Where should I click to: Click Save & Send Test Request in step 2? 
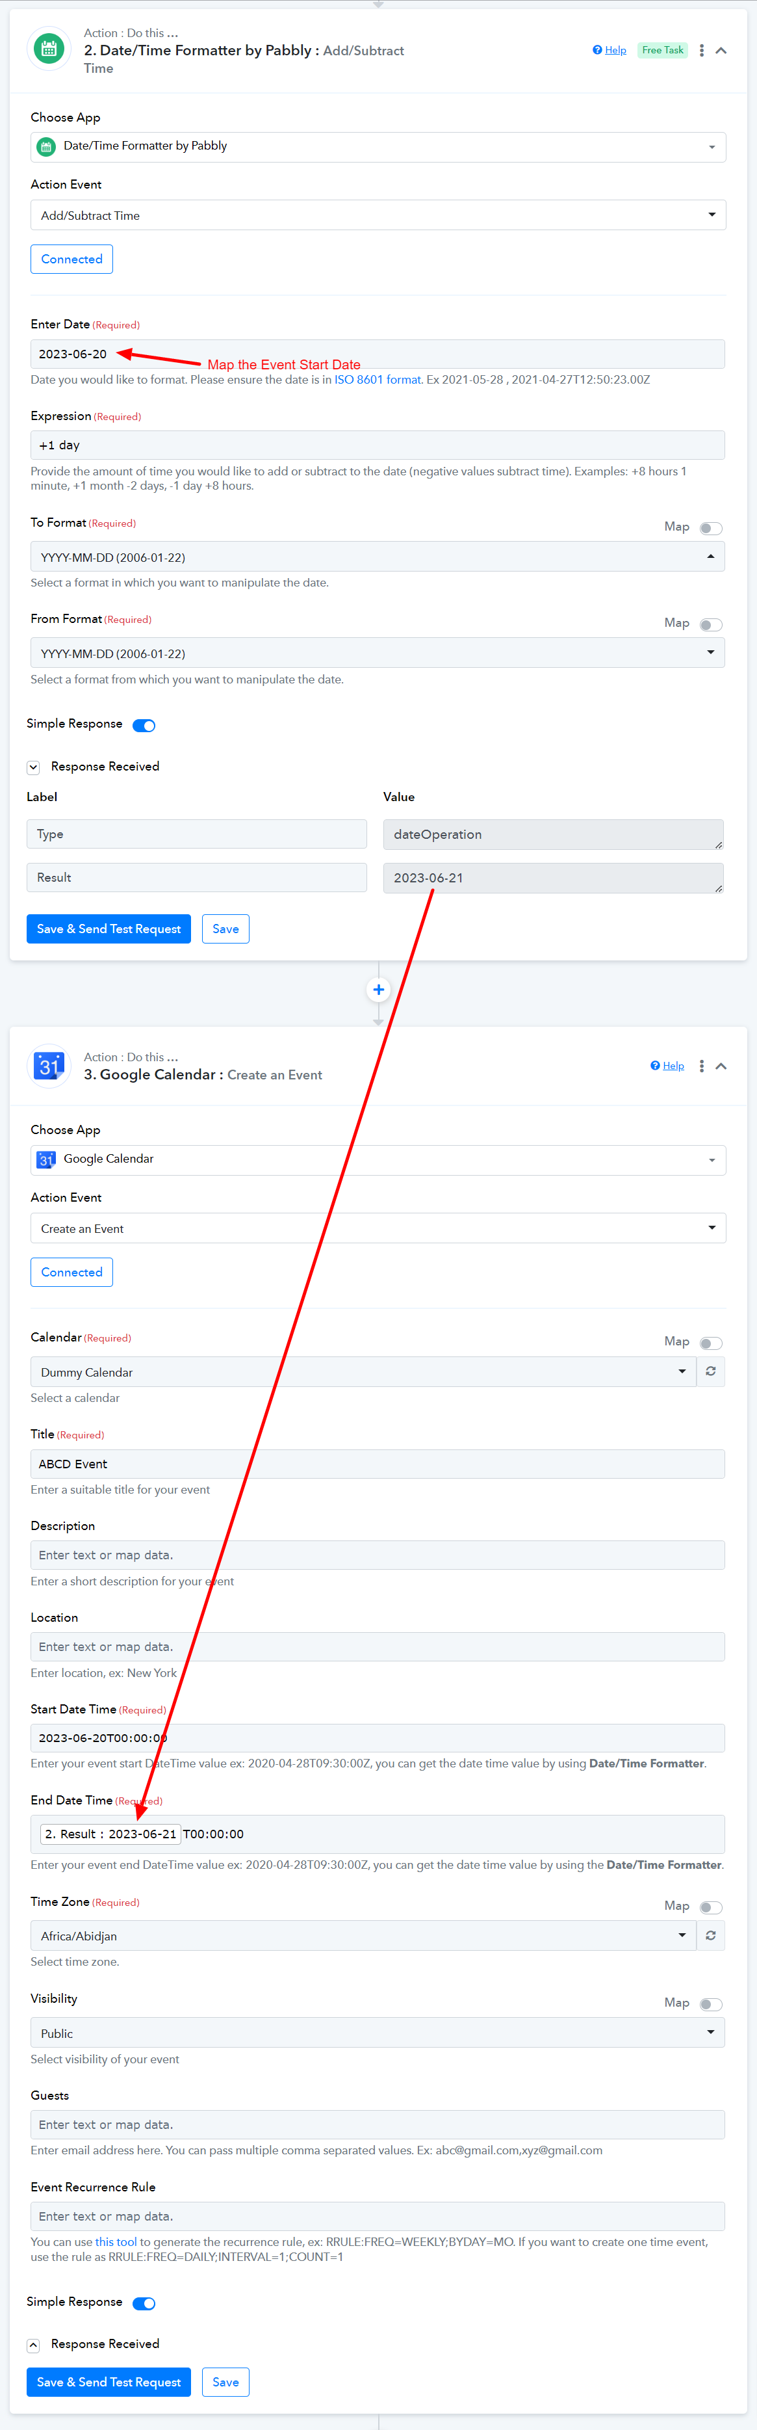[x=109, y=929]
